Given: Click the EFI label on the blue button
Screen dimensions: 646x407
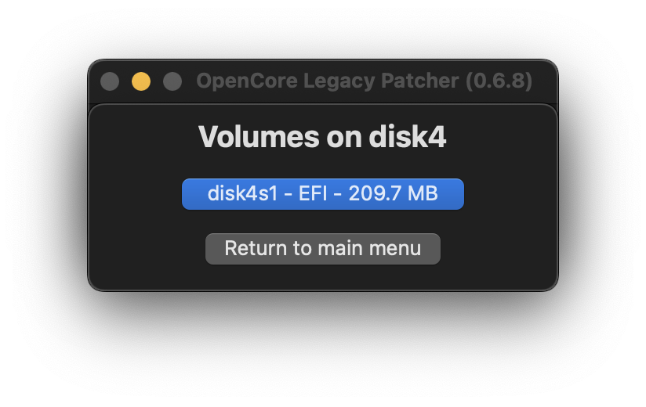Looking at the screenshot, I should click(x=313, y=194).
